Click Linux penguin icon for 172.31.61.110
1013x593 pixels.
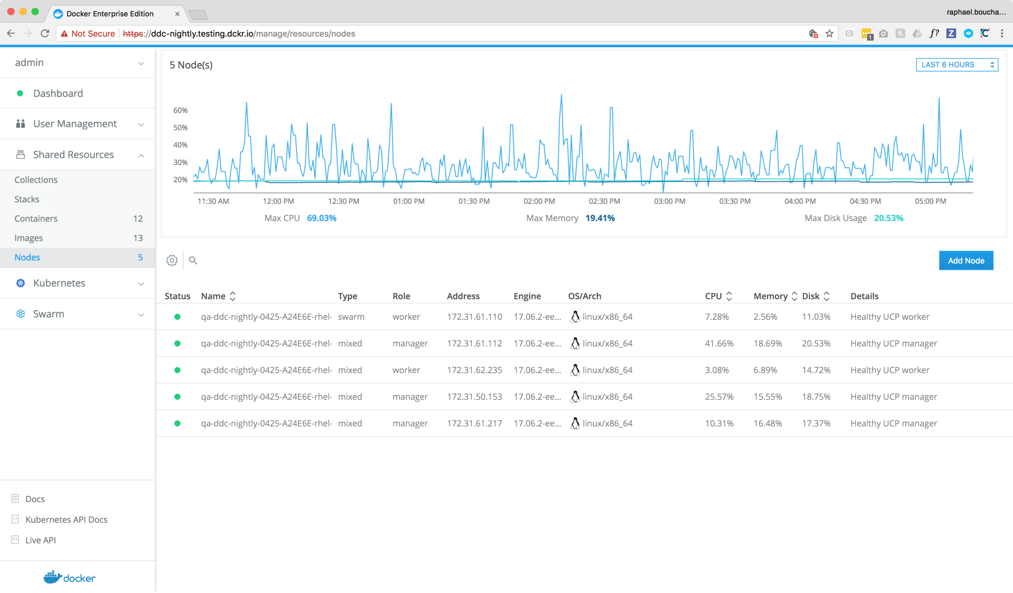coord(575,317)
